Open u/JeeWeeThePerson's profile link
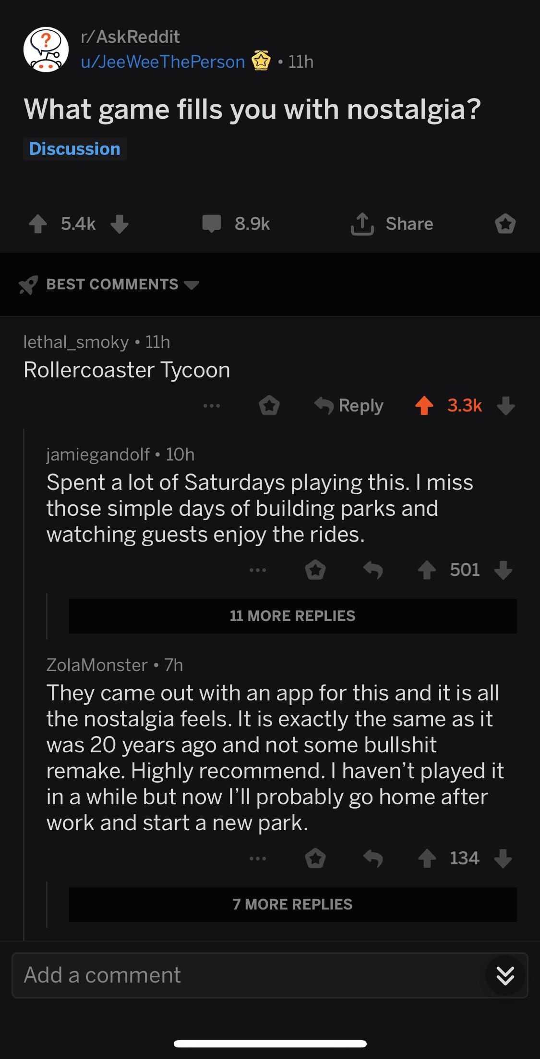The width and height of the screenshot is (540, 1059). coord(163,62)
